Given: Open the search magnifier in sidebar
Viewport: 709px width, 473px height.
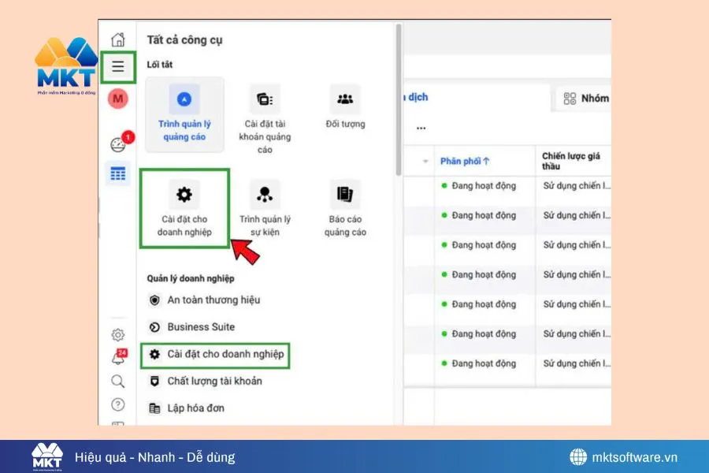Looking at the screenshot, I should point(117,381).
